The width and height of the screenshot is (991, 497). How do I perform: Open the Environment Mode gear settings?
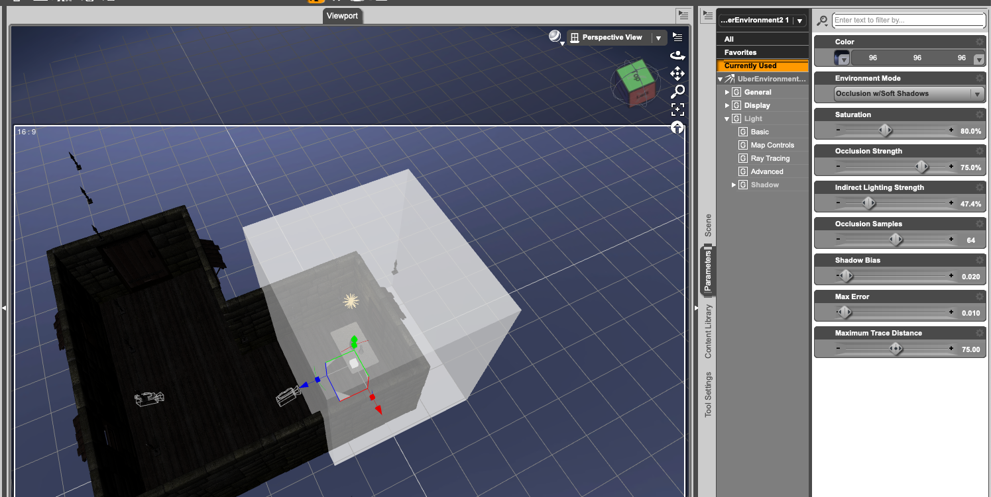(979, 78)
